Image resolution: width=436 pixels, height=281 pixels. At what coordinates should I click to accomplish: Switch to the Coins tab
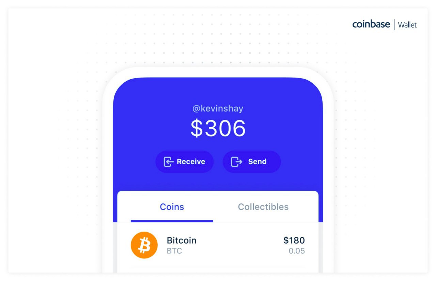tap(172, 207)
